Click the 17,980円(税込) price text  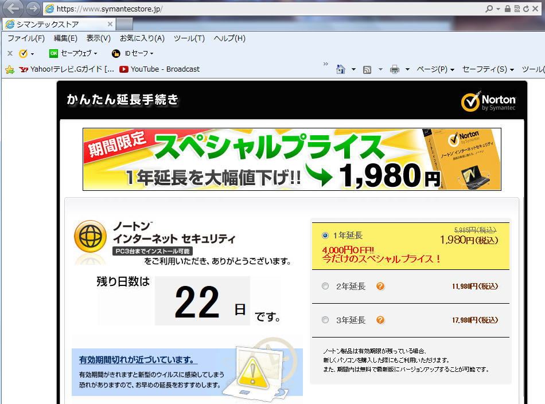click(x=475, y=320)
